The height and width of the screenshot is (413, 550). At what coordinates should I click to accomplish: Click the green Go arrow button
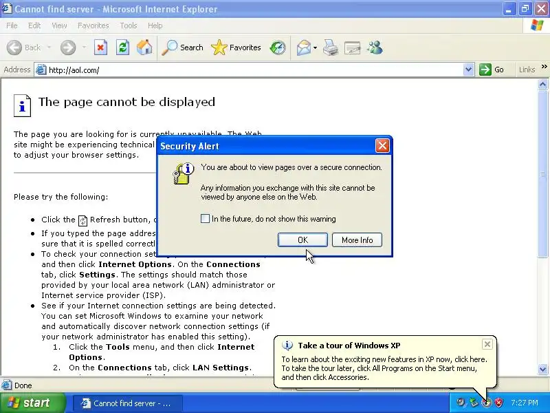pos(485,70)
